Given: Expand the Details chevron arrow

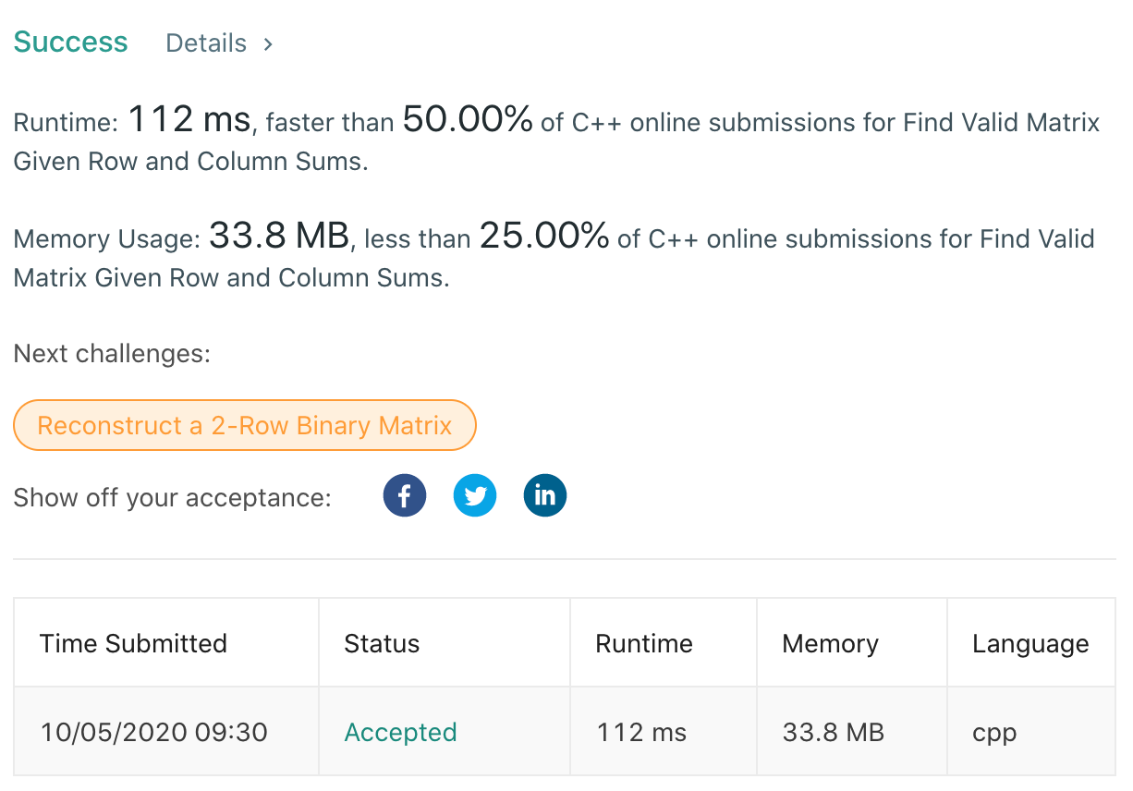Looking at the screenshot, I should click(268, 43).
